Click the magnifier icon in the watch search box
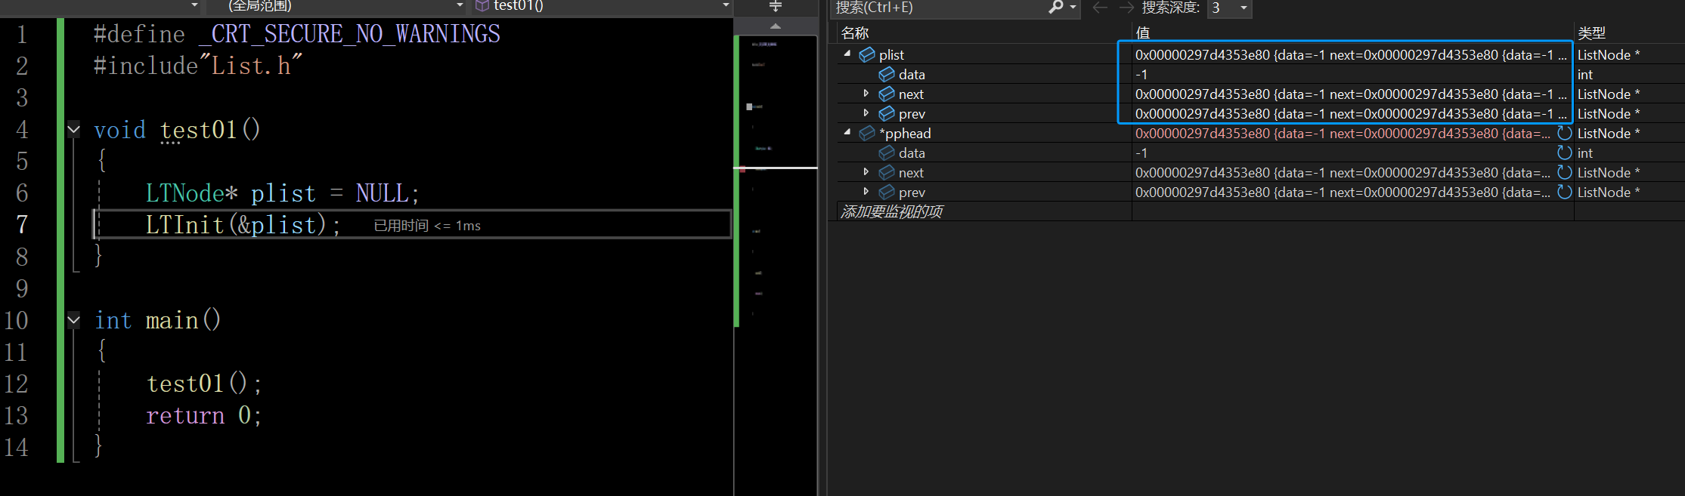This screenshot has height=496, width=1685. tap(1056, 7)
